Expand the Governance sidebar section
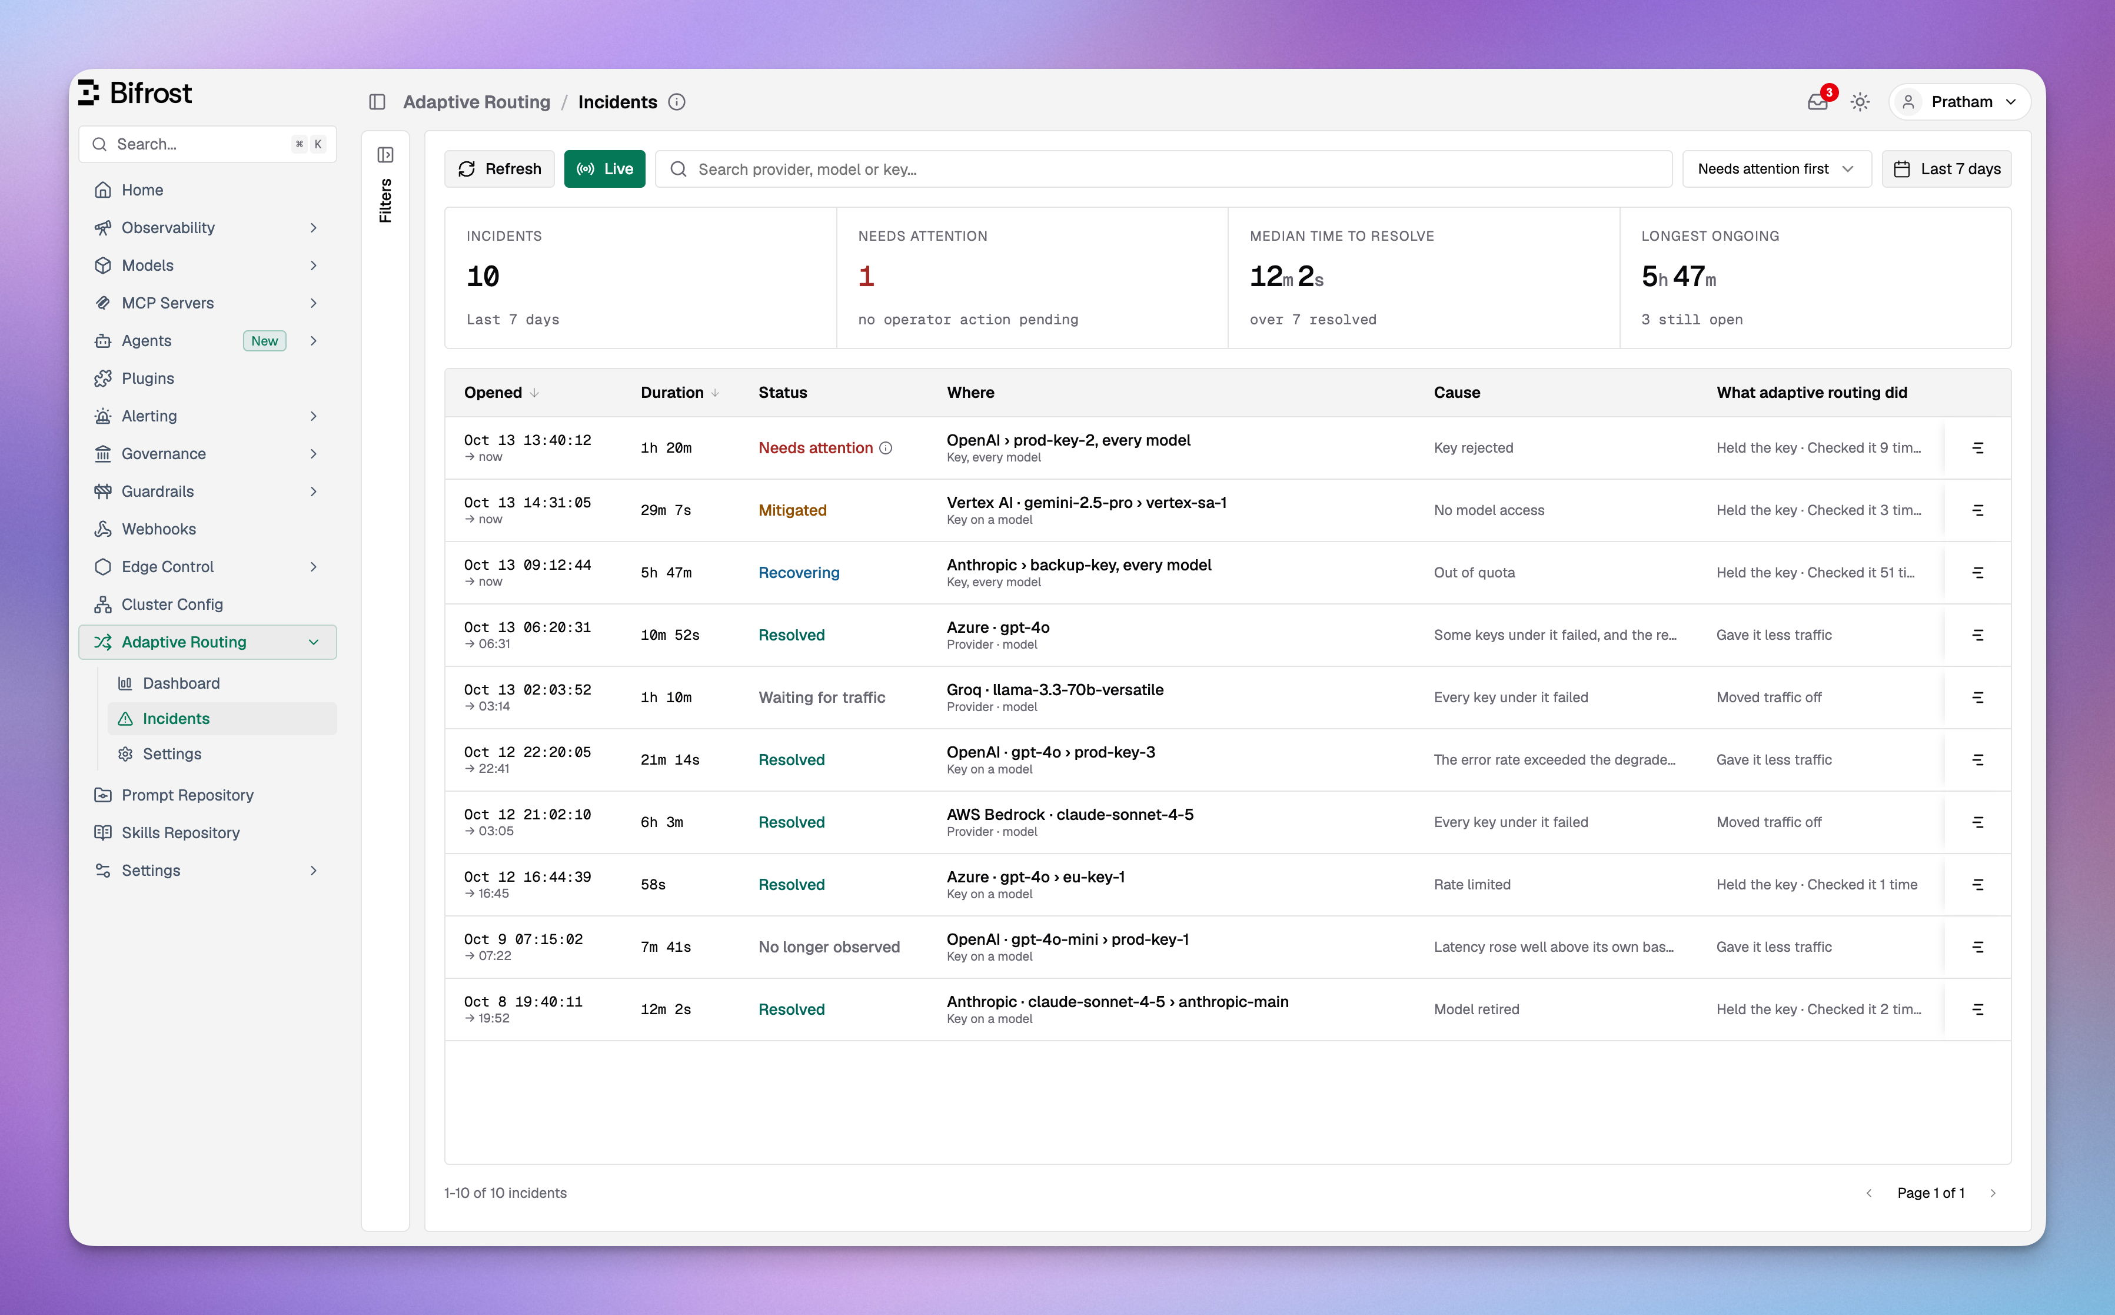 tap(207, 454)
